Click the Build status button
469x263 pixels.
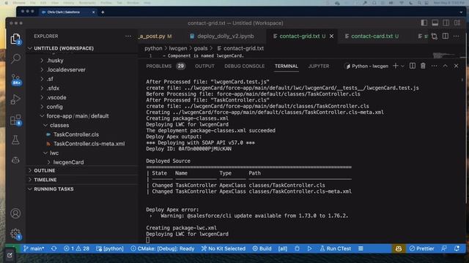point(262,248)
